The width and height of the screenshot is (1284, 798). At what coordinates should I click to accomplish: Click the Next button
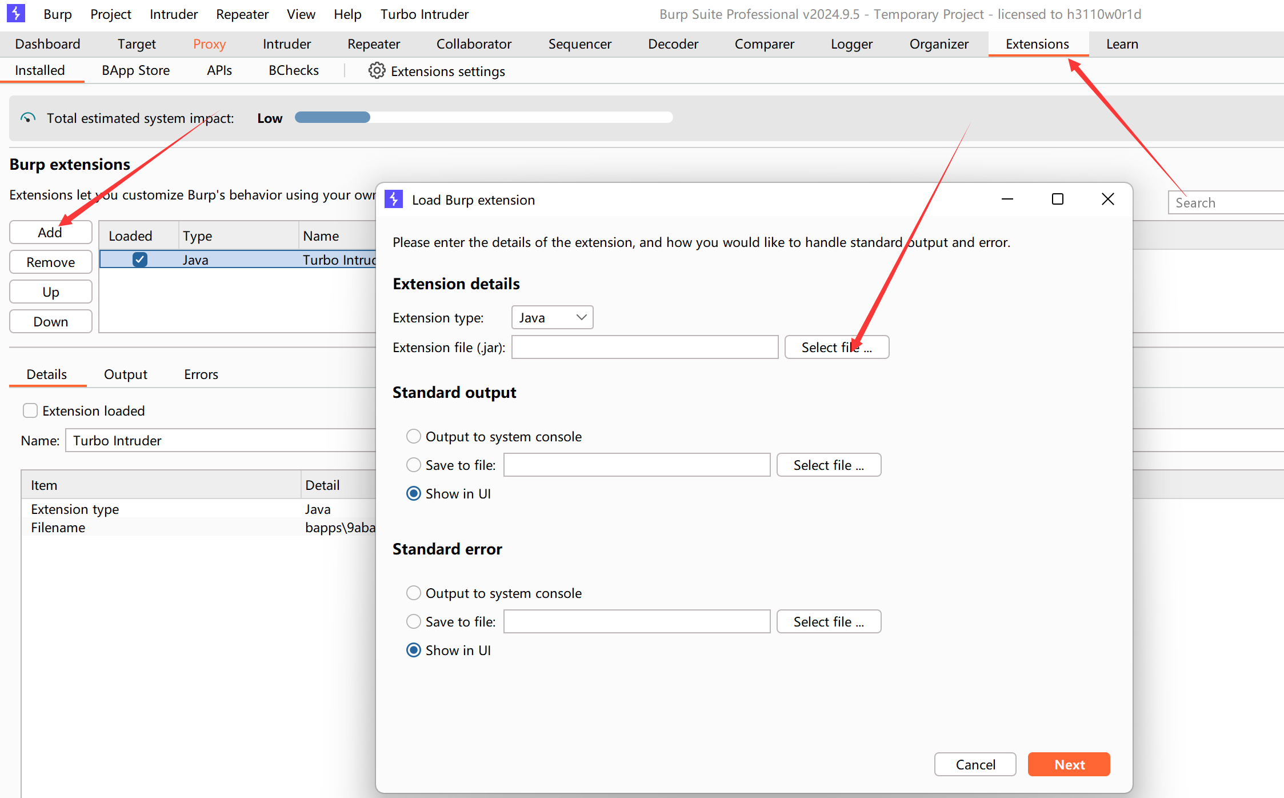coord(1069,764)
